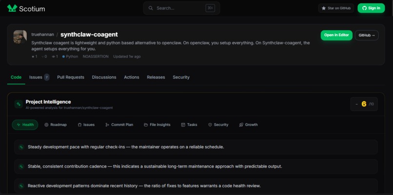
Task: Select the Health analysis pill
Action: [25, 125]
